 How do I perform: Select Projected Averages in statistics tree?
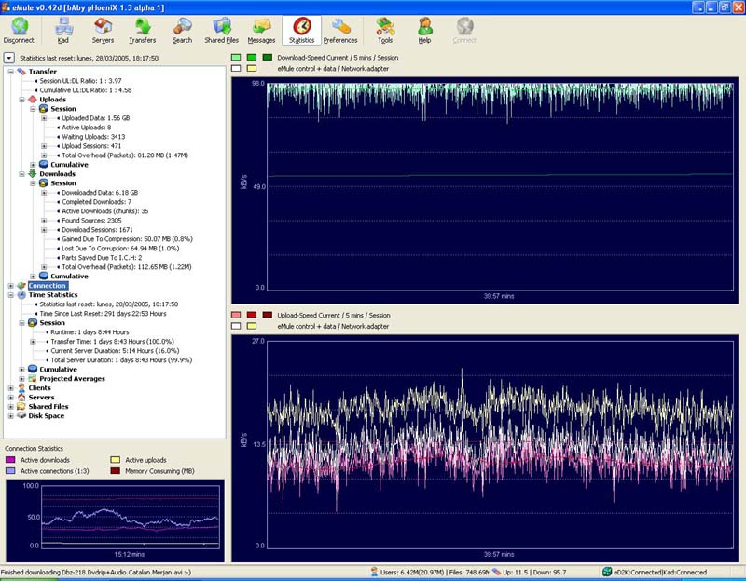pyautogui.click(x=72, y=379)
